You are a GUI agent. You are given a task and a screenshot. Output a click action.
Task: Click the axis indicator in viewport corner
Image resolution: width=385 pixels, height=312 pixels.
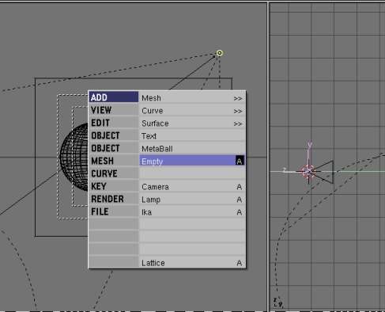pyautogui.click(x=277, y=302)
